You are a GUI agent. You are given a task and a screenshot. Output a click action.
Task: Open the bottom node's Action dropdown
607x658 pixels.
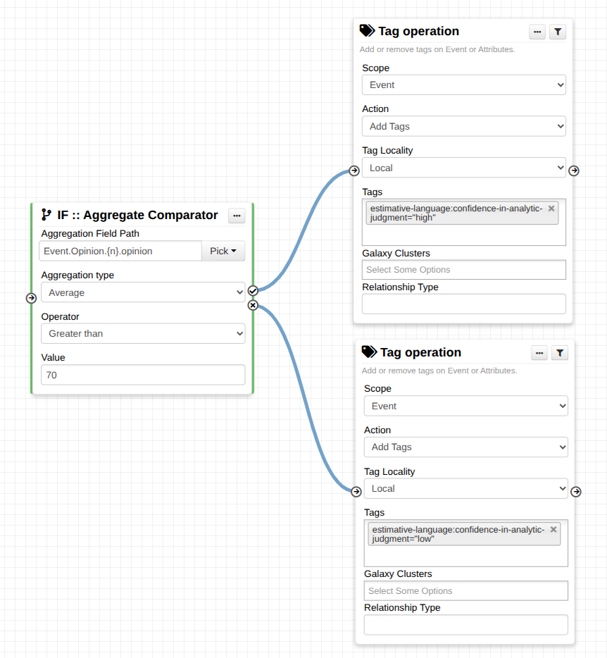pyautogui.click(x=465, y=447)
